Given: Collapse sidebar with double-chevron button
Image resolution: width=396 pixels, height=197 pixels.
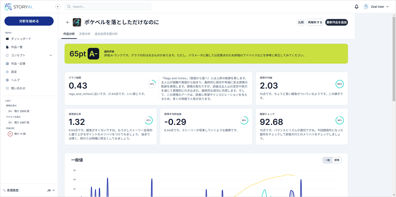Looking at the screenshot, I should [58, 6].
